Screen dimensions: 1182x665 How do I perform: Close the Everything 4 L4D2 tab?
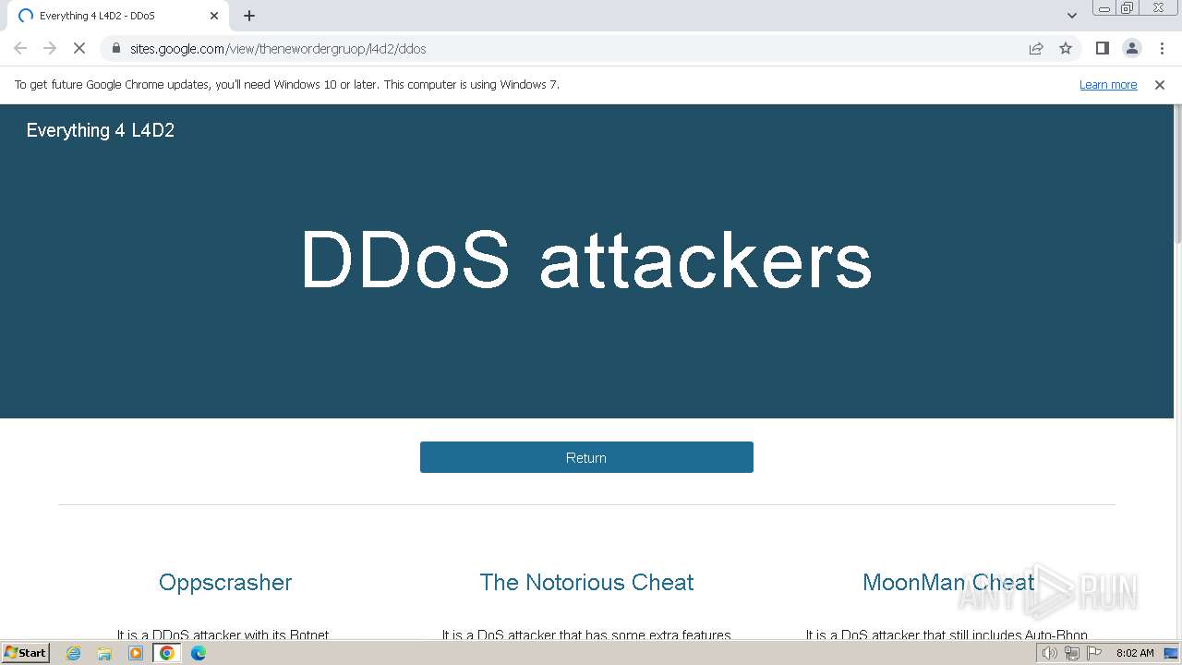click(x=214, y=16)
